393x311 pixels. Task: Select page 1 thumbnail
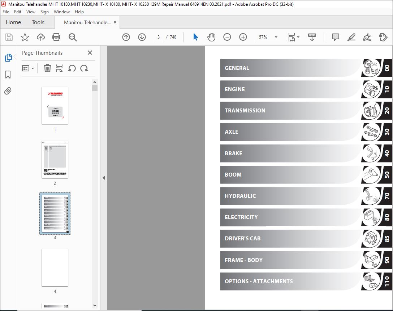pos(55,106)
